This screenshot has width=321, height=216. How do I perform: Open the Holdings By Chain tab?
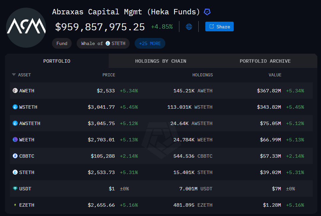click(x=161, y=61)
